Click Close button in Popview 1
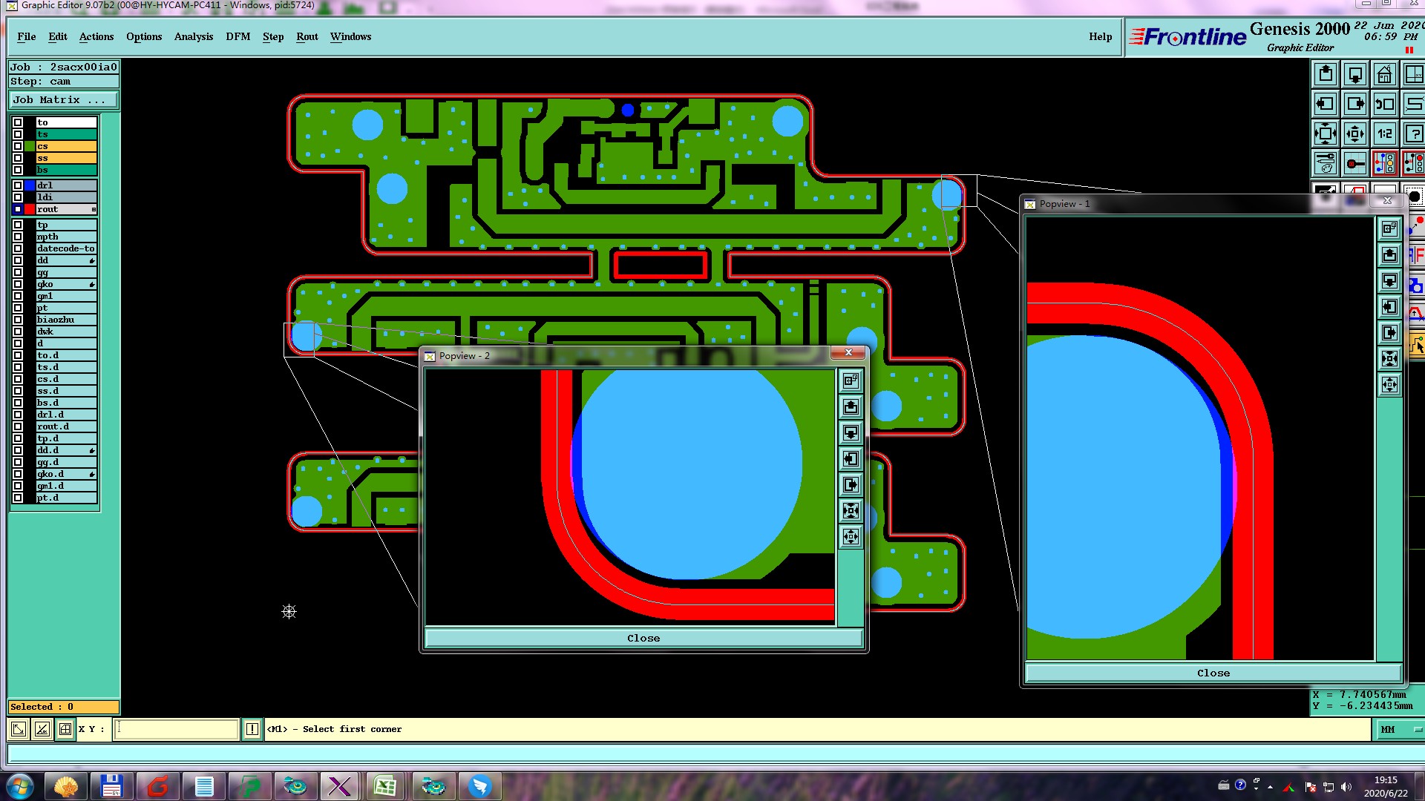Screen dimensions: 1425x801 (x=1213, y=673)
